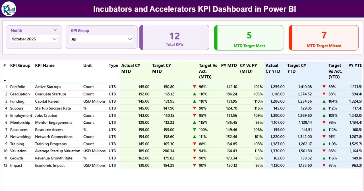Click green up-triangle beside Graduate Startups 116%
This screenshot has height=191, width=364.
(195, 94)
